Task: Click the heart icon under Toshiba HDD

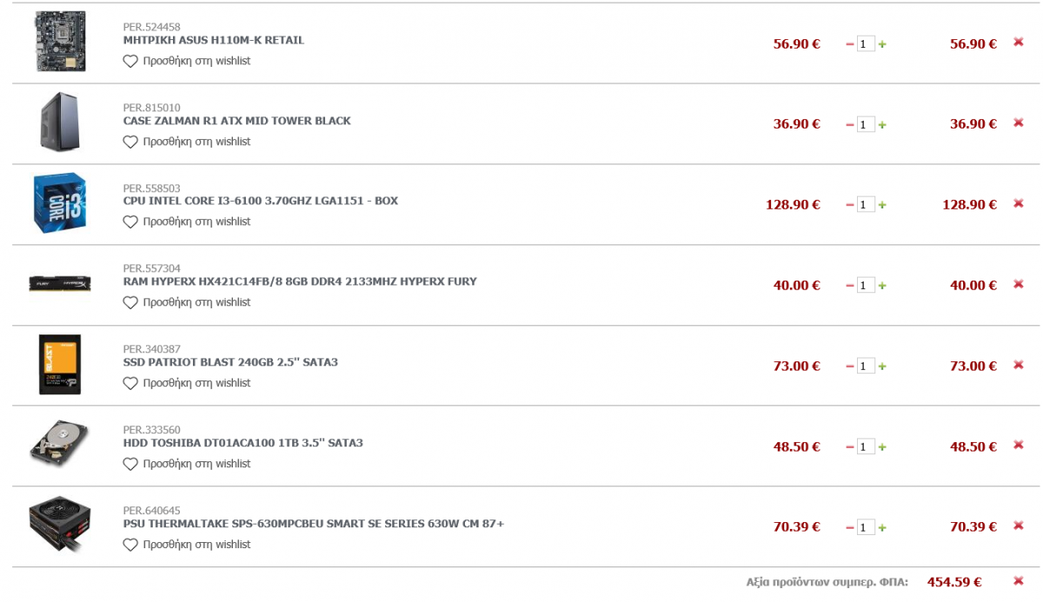Action: coord(130,464)
